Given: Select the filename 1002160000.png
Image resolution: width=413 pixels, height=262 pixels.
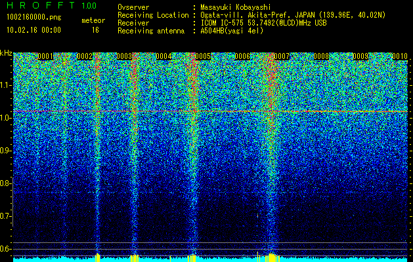Looking at the screenshot, I should click(34, 17).
